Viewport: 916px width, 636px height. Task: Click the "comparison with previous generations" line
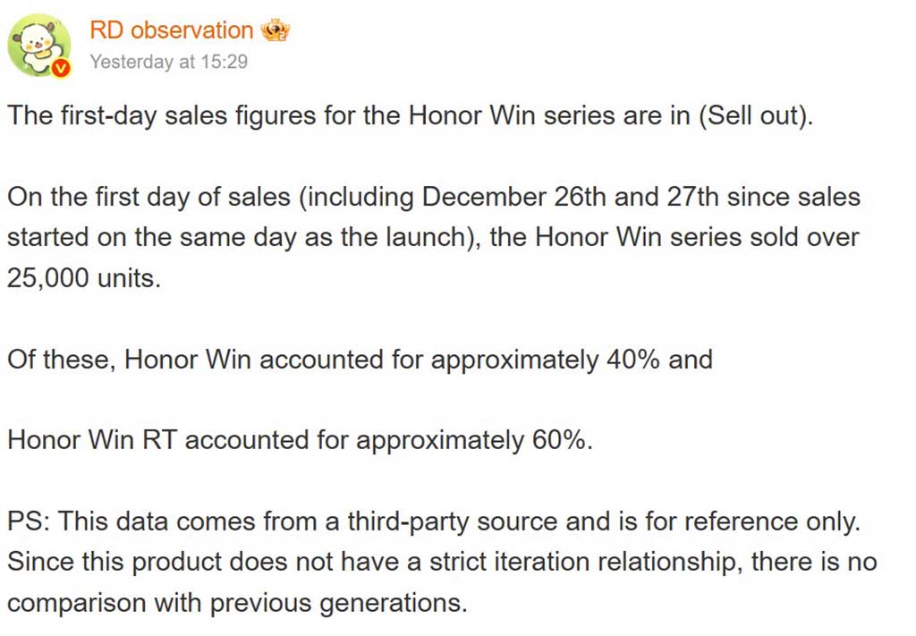[x=237, y=602]
